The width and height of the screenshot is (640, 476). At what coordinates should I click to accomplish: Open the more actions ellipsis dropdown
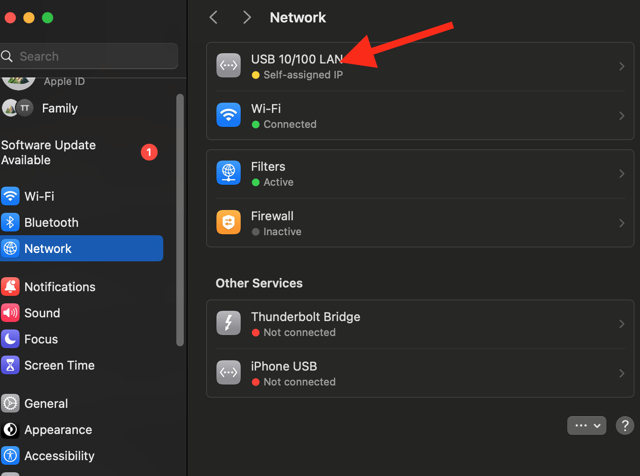click(x=587, y=426)
